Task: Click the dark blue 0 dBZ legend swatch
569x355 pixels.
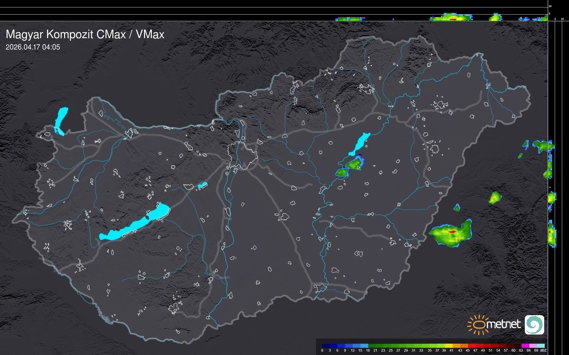Action: tap(326, 346)
